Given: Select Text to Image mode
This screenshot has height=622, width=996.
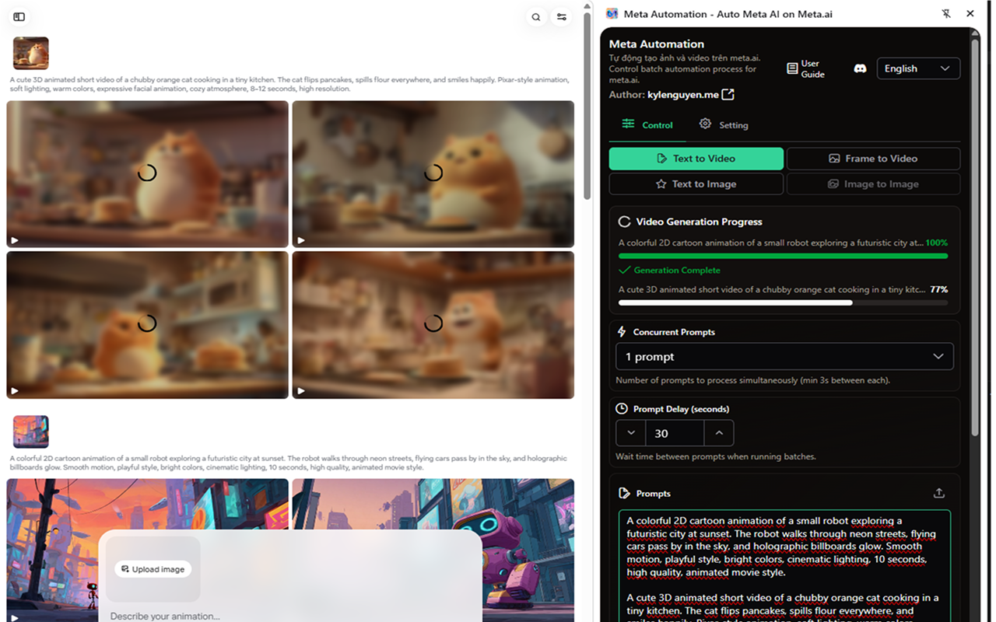Looking at the screenshot, I should [x=696, y=184].
